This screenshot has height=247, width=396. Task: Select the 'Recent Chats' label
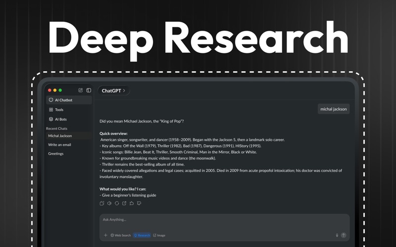[x=56, y=128]
